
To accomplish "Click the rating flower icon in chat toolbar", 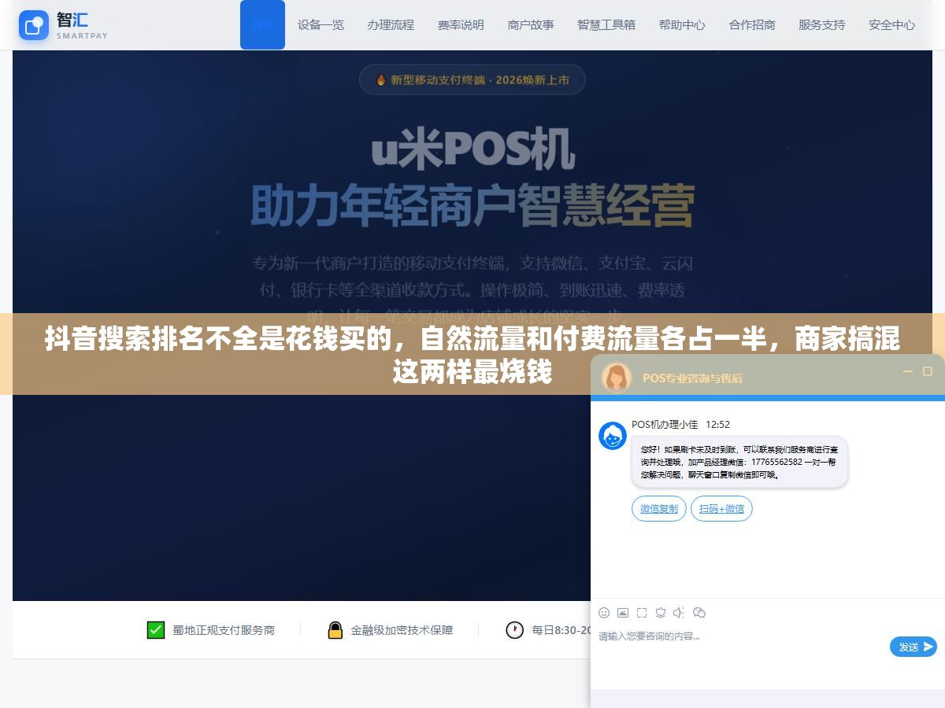I will (x=661, y=613).
